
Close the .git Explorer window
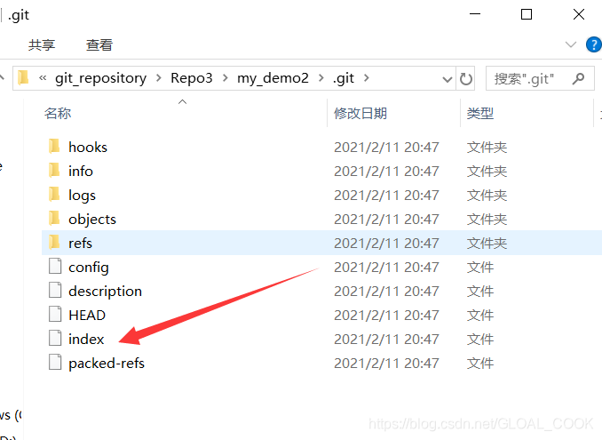pos(579,14)
